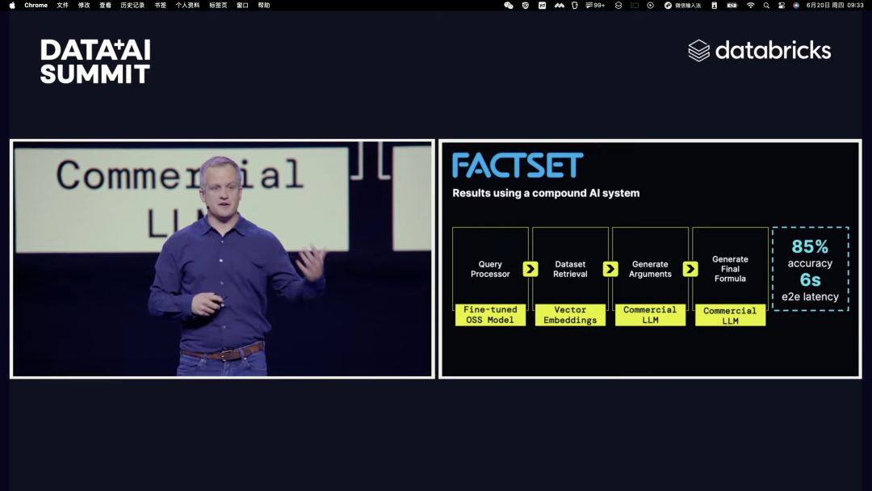
Task: Click the FACTSET heading on slide
Action: tap(518, 166)
